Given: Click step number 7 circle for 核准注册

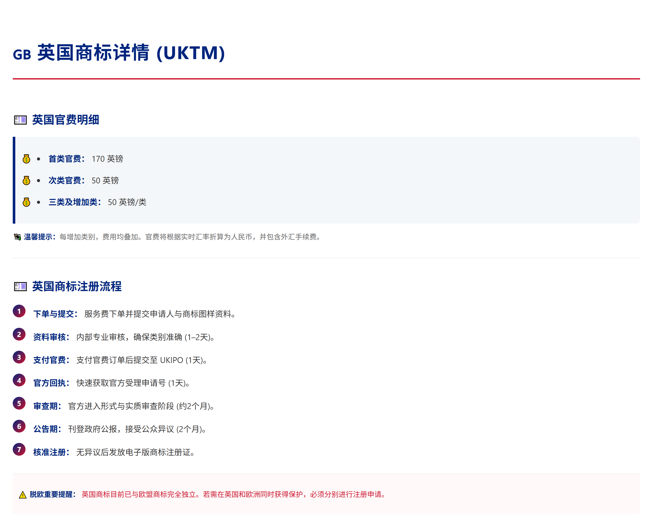Looking at the screenshot, I should pos(19,450).
